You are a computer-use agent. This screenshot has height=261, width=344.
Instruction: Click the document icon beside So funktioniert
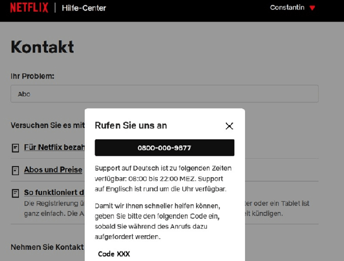(15, 193)
